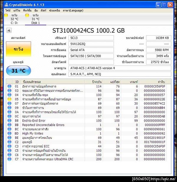Click blue status icon of attribute BE
This screenshot has width=177, height=182.
point(9,138)
